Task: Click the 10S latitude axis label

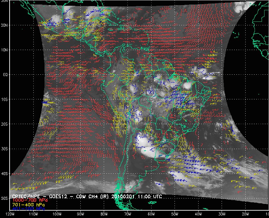Action: click(5, 99)
